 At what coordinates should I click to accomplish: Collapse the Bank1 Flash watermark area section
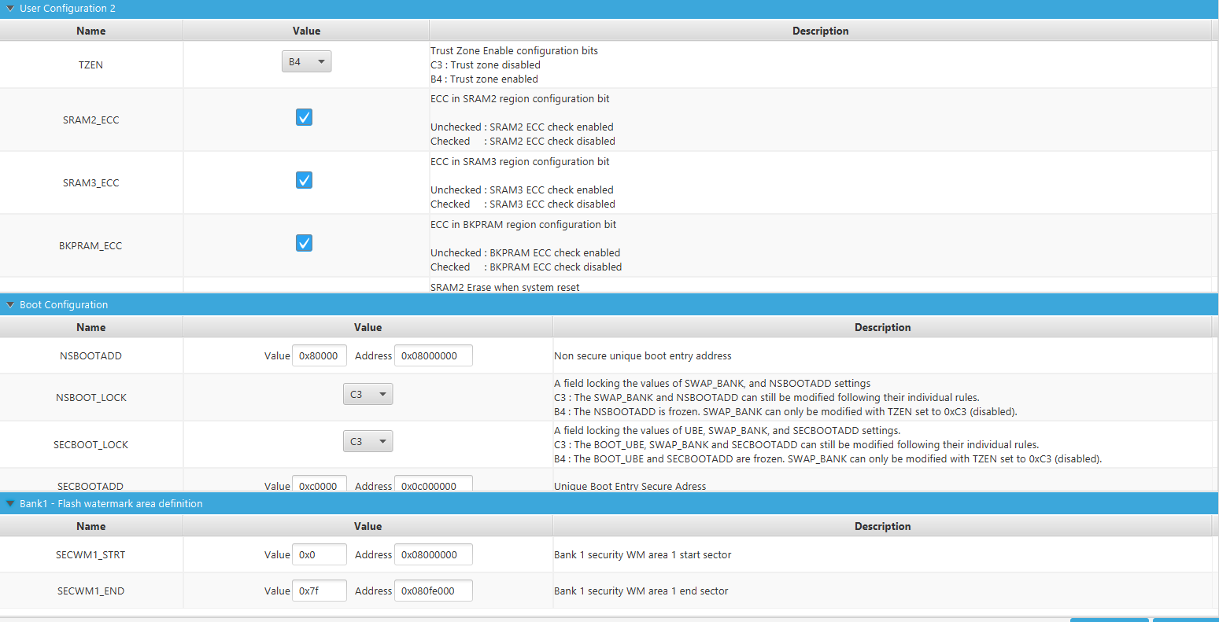click(9, 503)
